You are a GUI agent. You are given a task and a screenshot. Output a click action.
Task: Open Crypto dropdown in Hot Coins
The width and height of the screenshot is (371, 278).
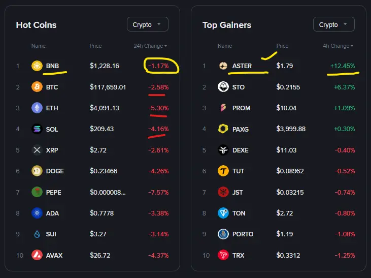(147, 24)
